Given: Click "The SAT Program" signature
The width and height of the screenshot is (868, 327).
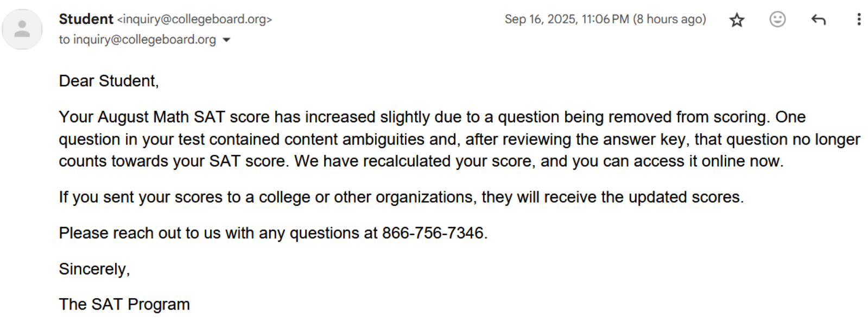Looking at the screenshot, I should 124,305.
